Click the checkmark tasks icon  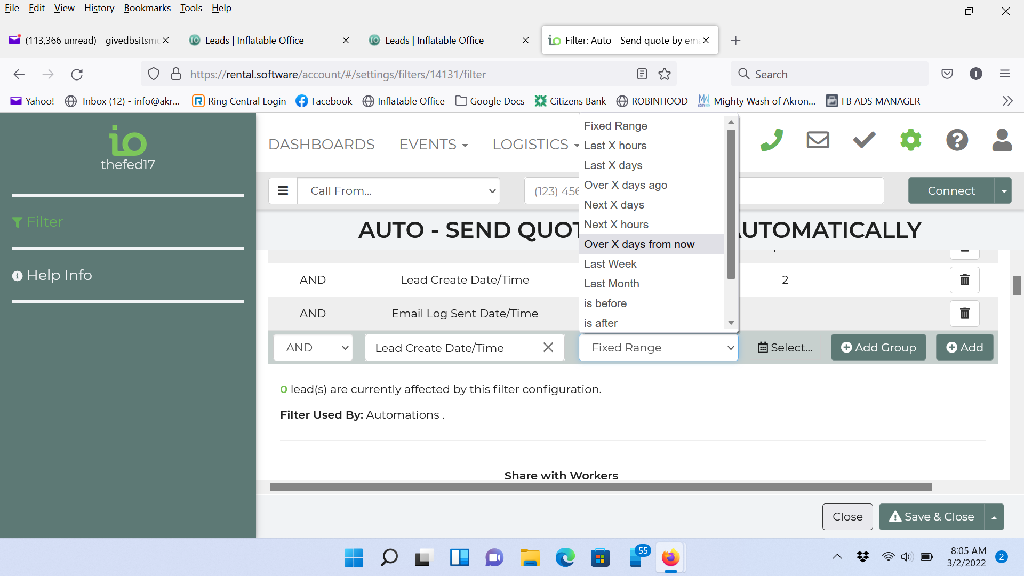pyautogui.click(x=864, y=140)
